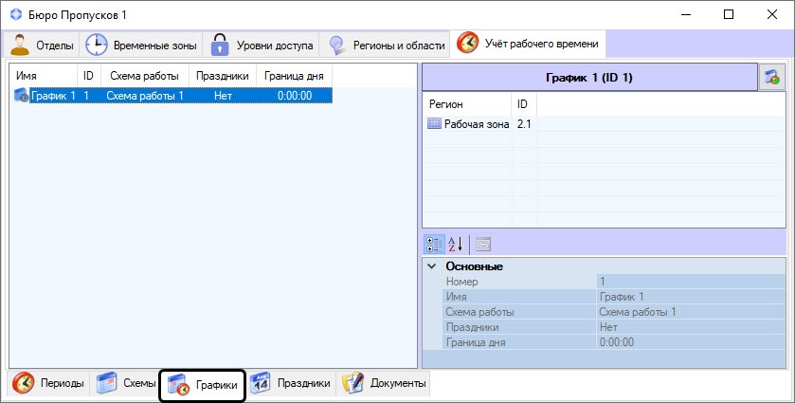Click the edit schedule icon next to График 1 header
The height and width of the screenshot is (403, 795).
772,78
